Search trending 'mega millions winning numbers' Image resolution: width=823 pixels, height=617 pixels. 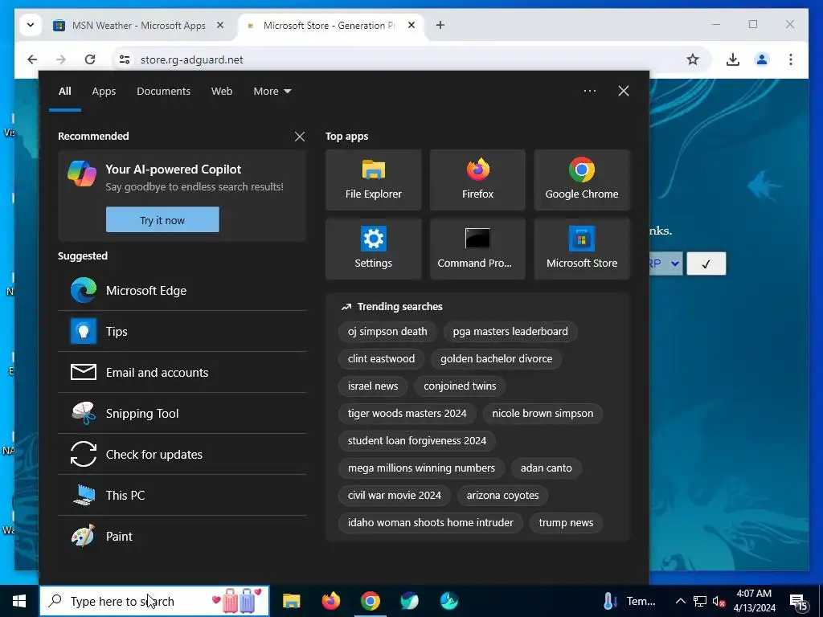pyautogui.click(x=421, y=468)
